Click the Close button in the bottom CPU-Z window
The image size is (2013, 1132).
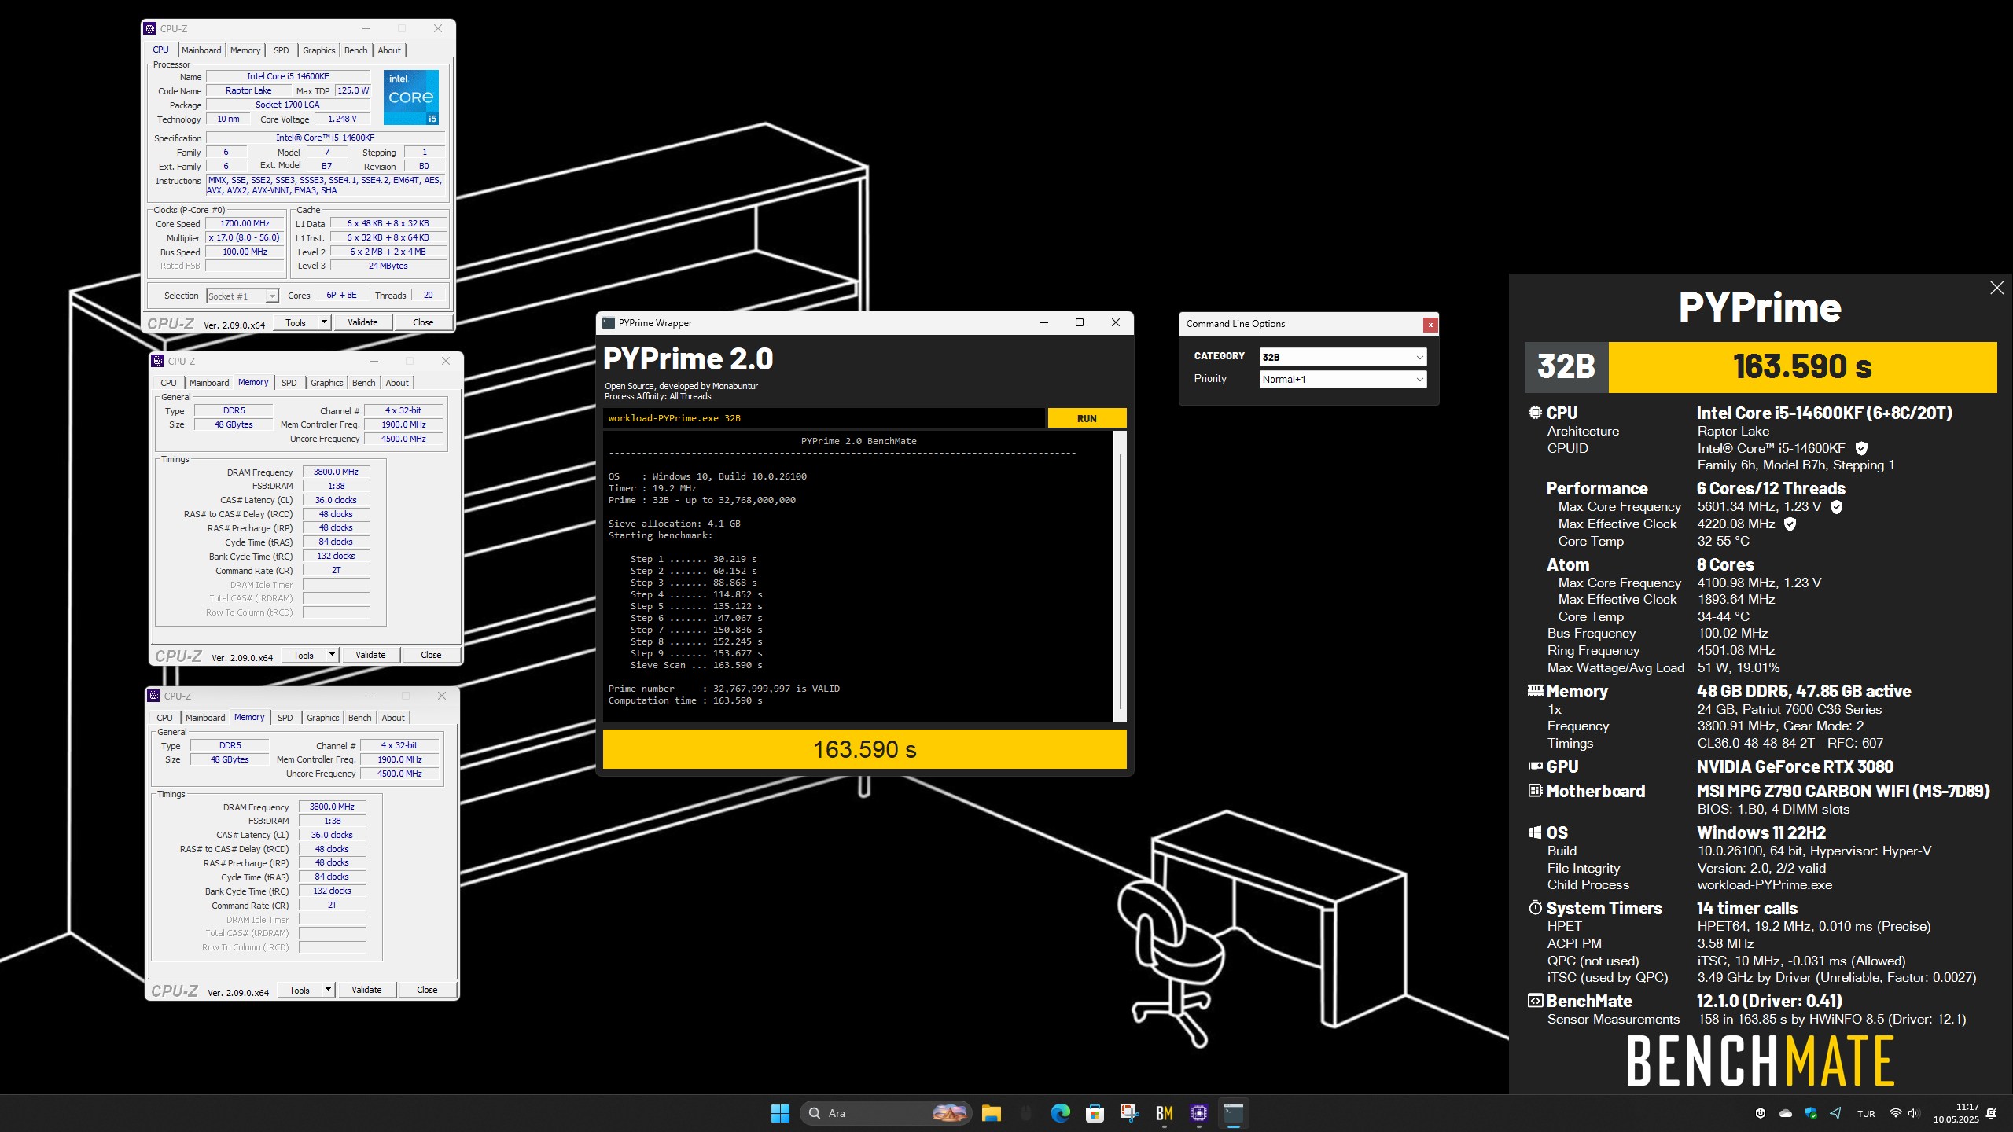pyautogui.click(x=427, y=990)
